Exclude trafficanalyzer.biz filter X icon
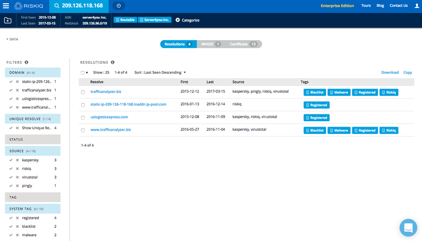Screen dimensions: 422x241 pos(17,90)
